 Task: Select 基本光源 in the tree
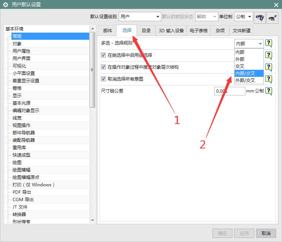(21, 103)
